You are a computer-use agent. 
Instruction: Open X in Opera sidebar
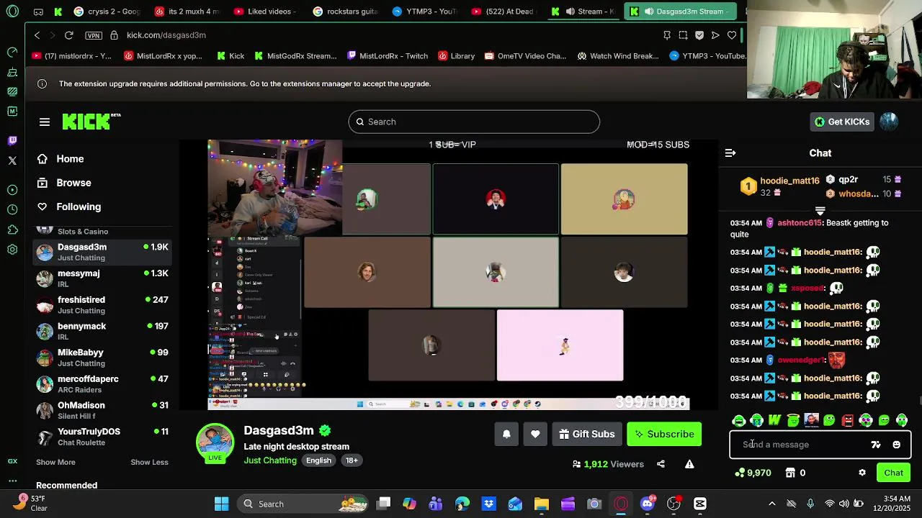[12, 160]
